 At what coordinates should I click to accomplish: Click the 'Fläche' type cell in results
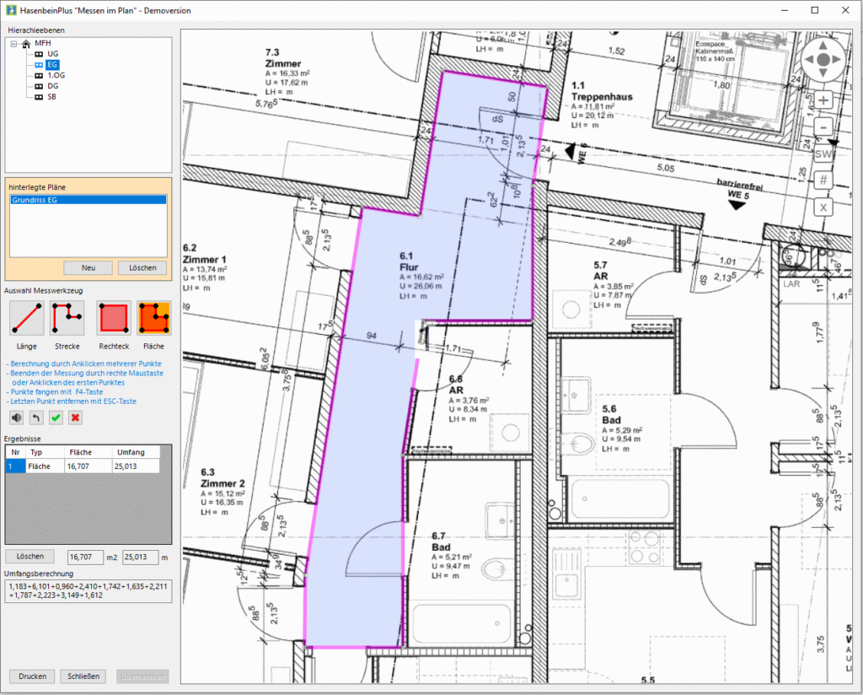44,466
